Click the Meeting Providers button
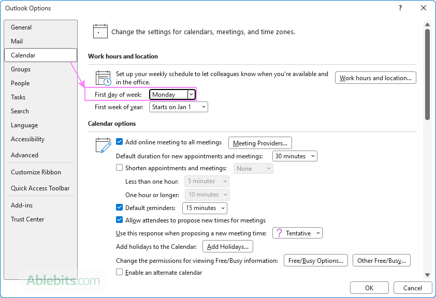Viewport: 436px width, 298px height. point(260,143)
